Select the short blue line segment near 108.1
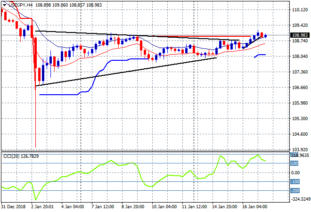This screenshot has height=212, width=311. tap(260, 55)
